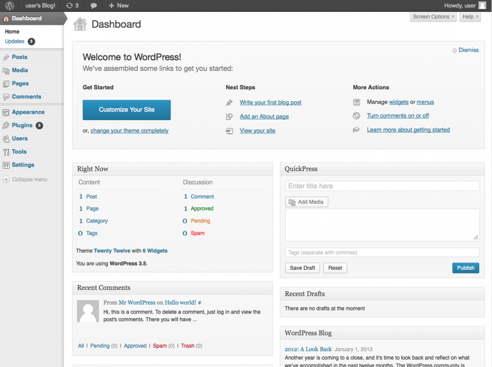
Task: Open the Users menu
Action: (19, 138)
